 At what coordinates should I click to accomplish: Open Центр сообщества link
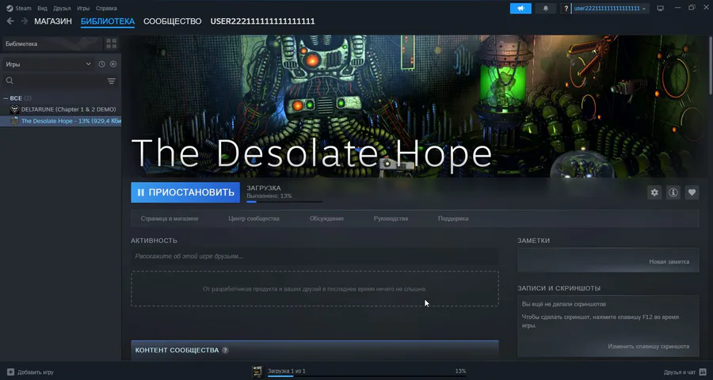coord(254,218)
